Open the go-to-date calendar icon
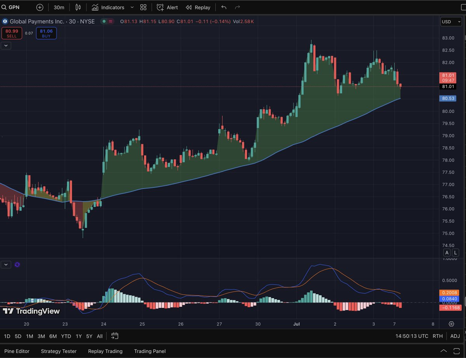 pos(115,336)
